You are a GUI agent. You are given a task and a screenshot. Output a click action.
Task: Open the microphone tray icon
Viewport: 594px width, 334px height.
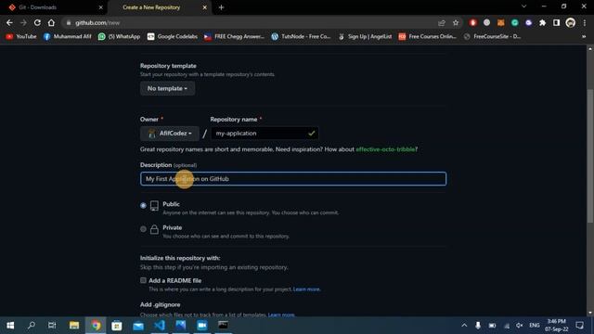pos(478,326)
